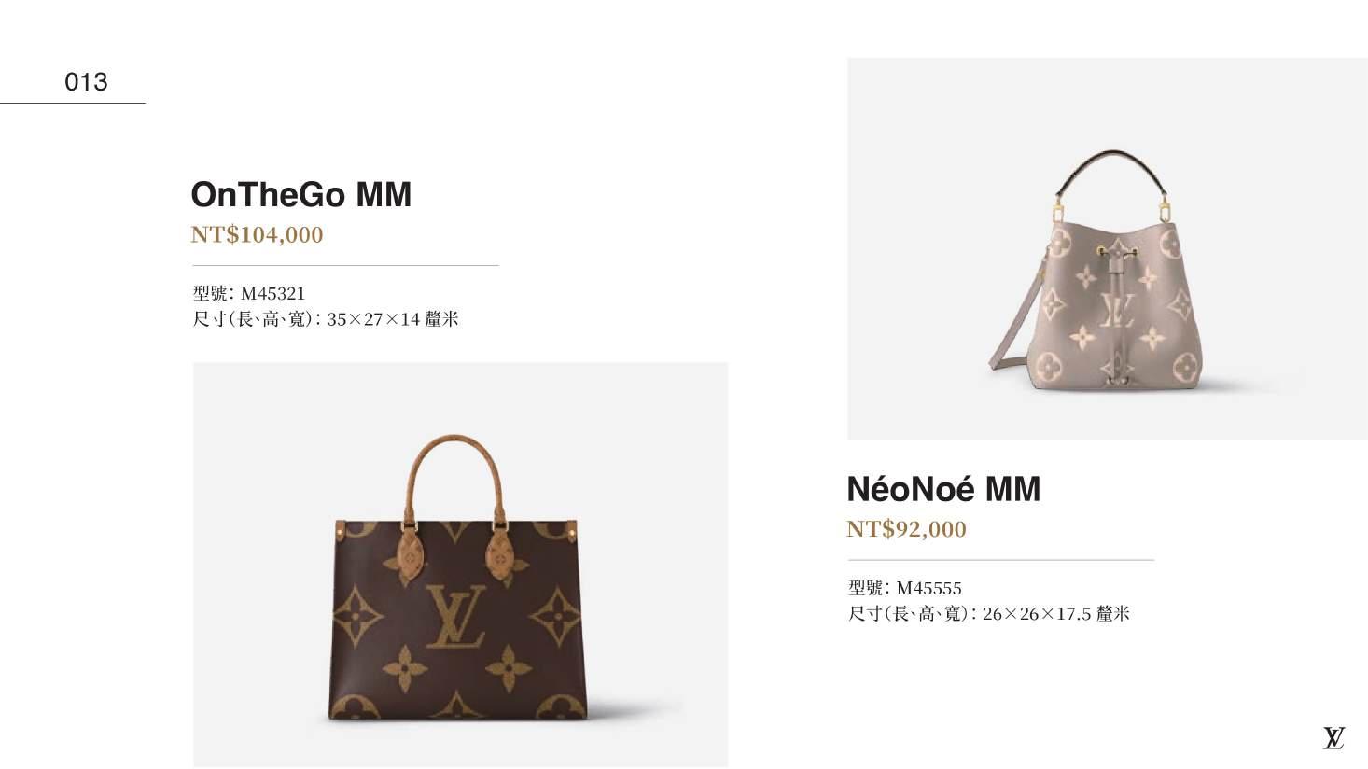Click the LV monogram on the brown tote
Screen dimensions: 1368x769
(x=455, y=617)
